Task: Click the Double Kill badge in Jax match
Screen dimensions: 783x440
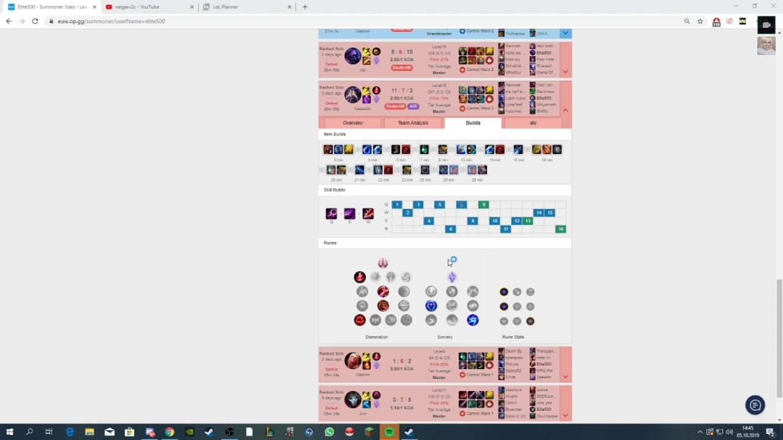Action: [x=402, y=68]
